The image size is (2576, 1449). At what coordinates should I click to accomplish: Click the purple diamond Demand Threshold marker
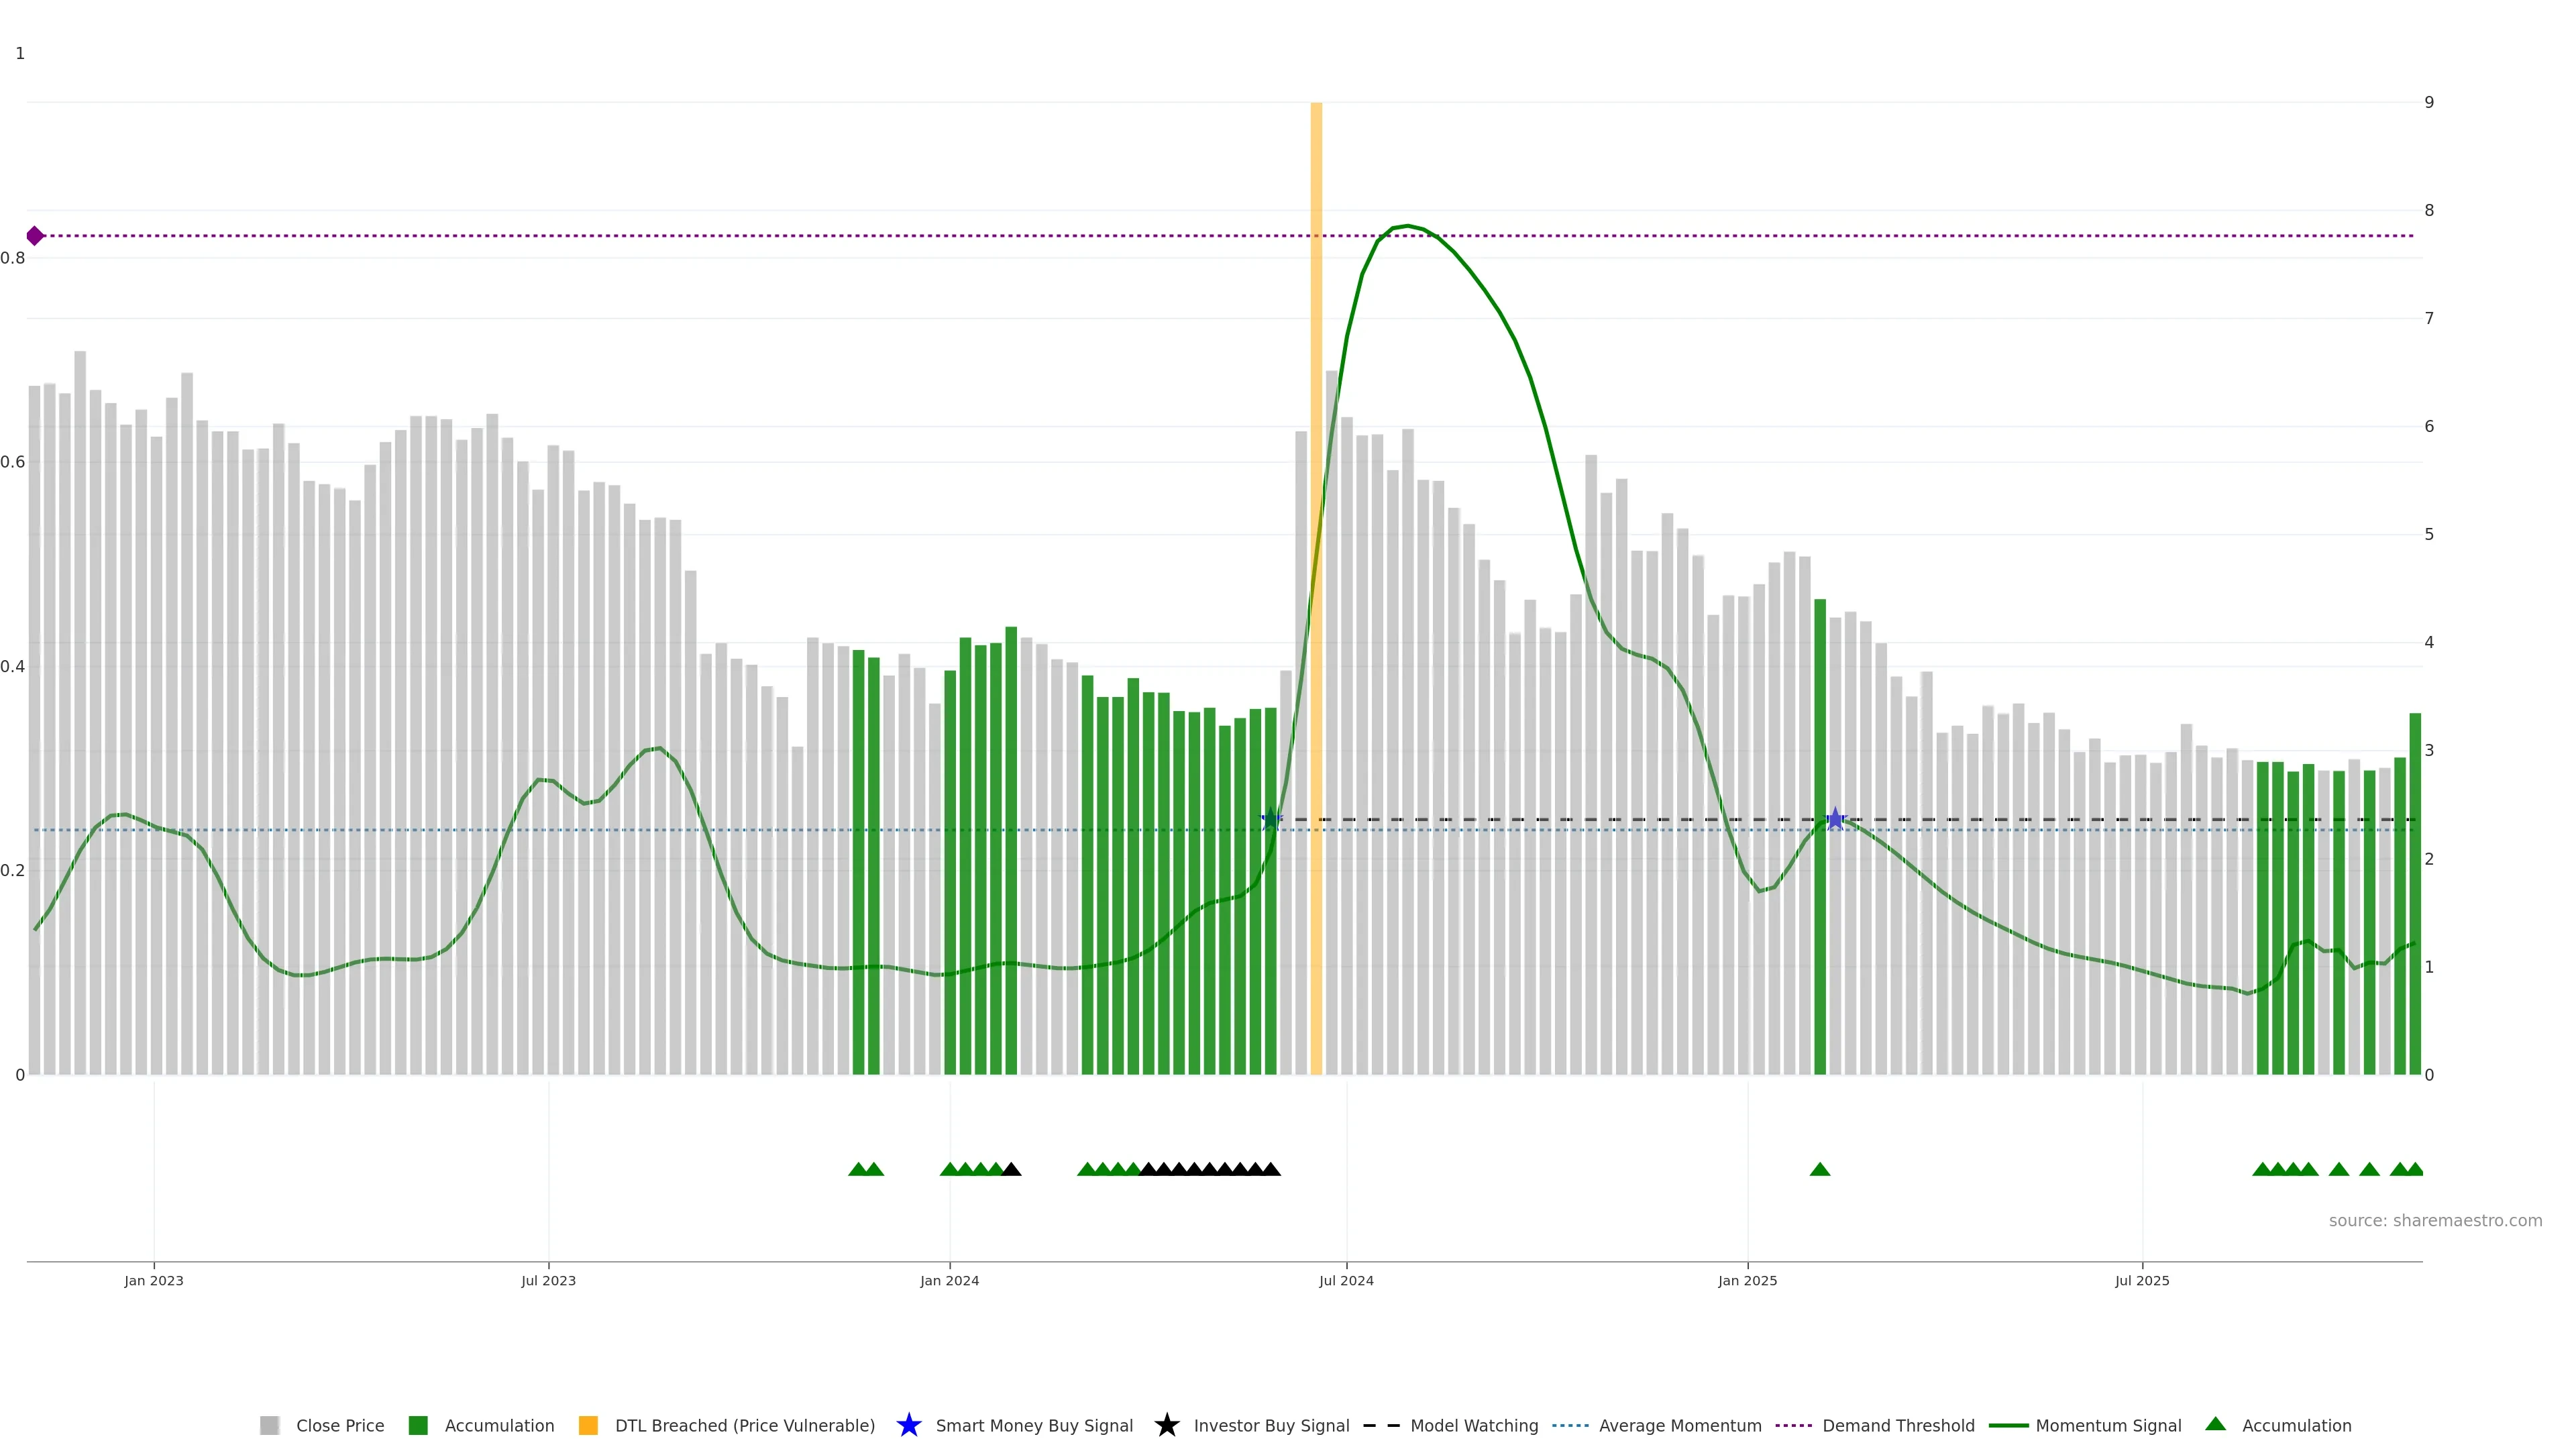click(x=35, y=236)
